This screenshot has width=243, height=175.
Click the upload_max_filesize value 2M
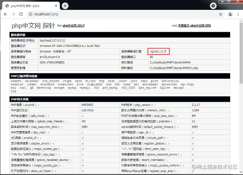83,121
